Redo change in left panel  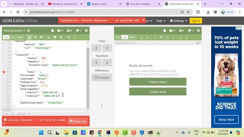(x=75, y=37)
